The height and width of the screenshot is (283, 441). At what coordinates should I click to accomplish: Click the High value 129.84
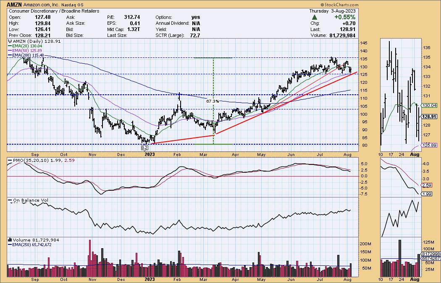coord(42,23)
